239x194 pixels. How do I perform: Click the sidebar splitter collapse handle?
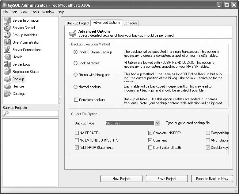[60, 101]
